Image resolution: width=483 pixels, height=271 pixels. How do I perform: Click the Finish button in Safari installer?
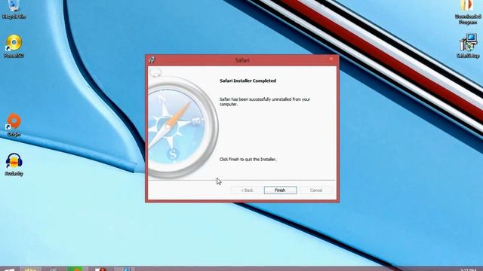(x=280, y=190)
